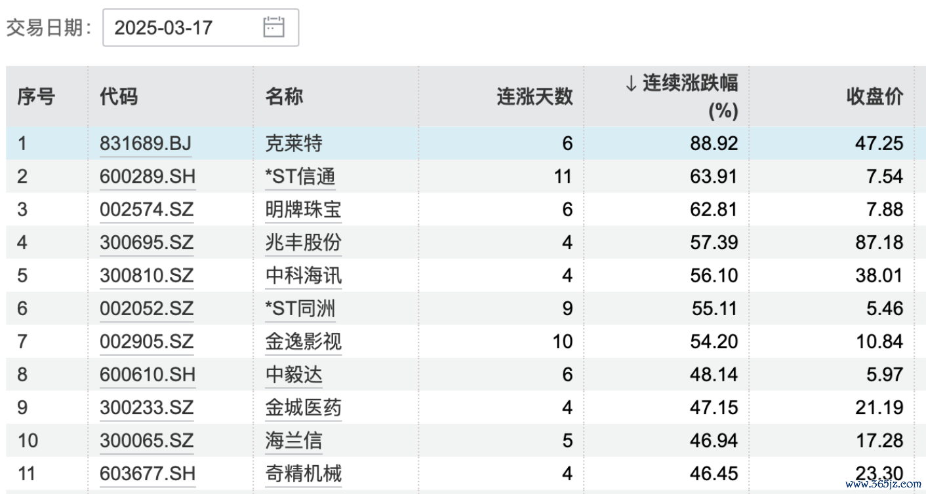
Task: Open stock code 002905.SZ
Action: coord(147,341)
